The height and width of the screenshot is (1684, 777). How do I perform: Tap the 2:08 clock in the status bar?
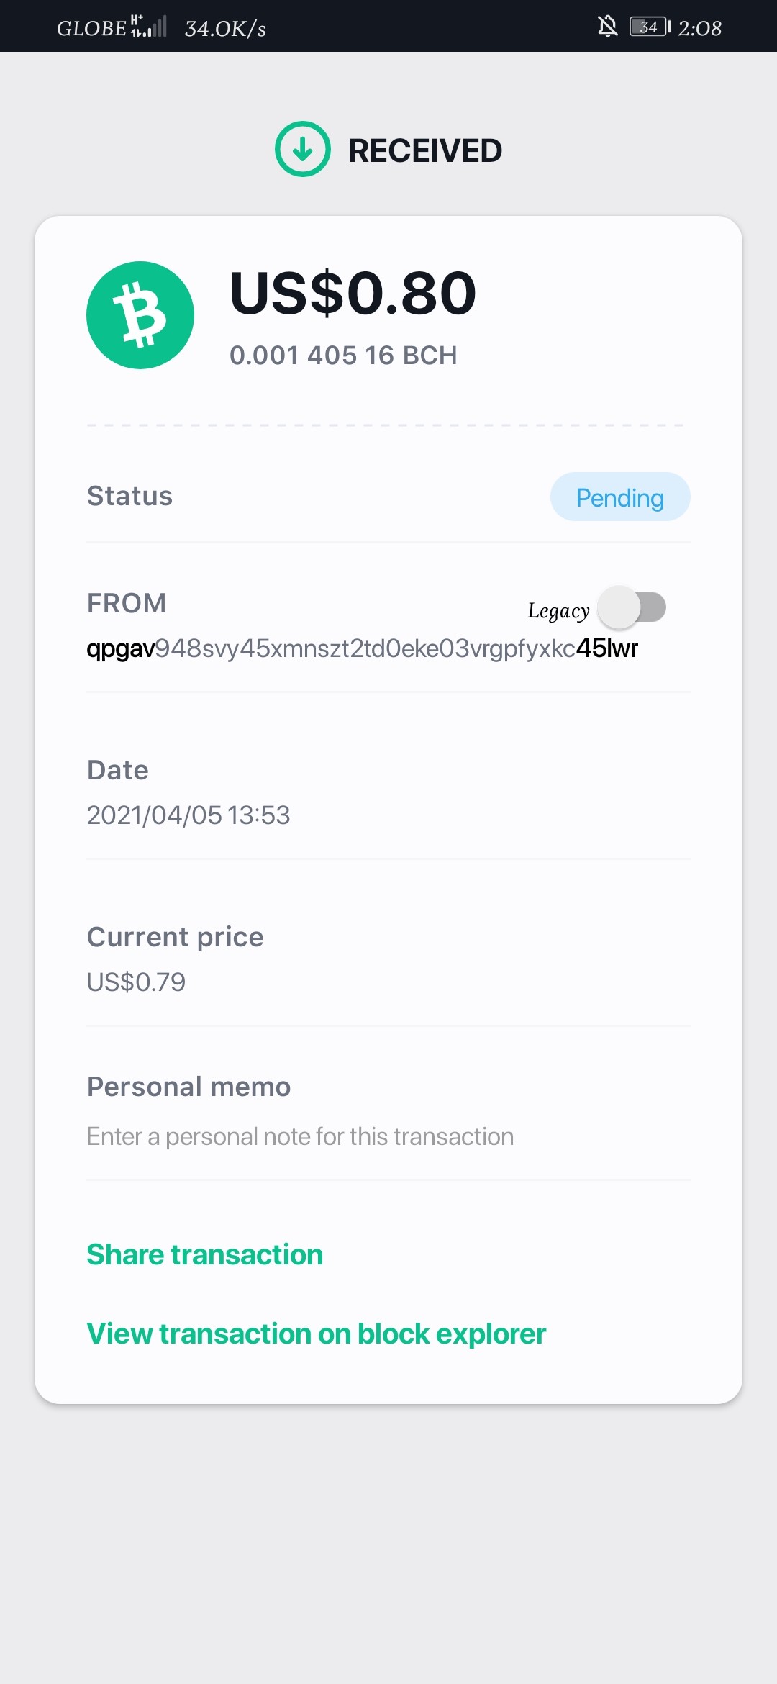tap(700, 28)
